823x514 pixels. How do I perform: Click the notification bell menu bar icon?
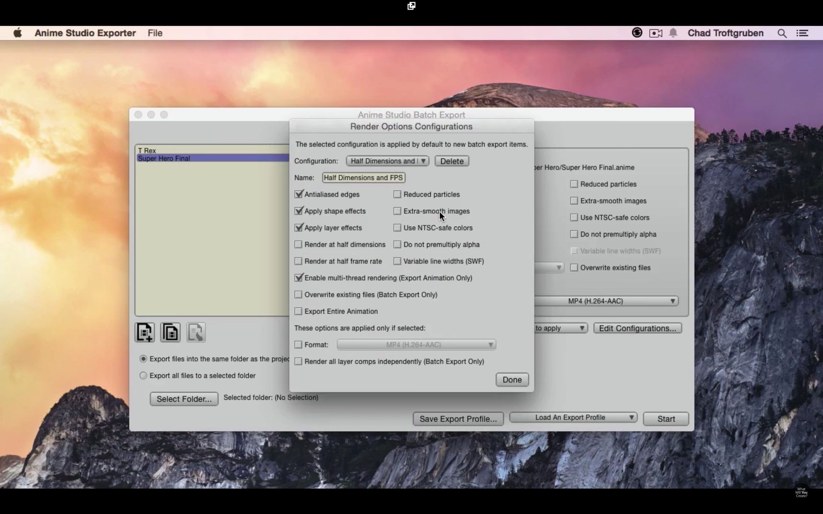[x=673, y=33]
